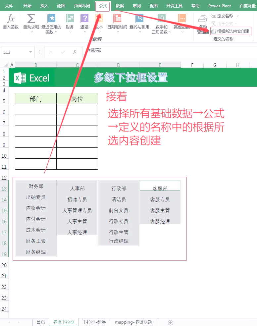Click the formula bar confirm checkmark icon

63,52
